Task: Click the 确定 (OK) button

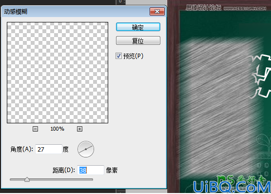Action: 138,27
